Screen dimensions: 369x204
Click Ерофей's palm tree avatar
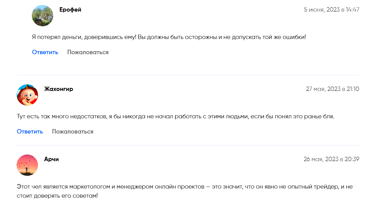coord(43,16)
